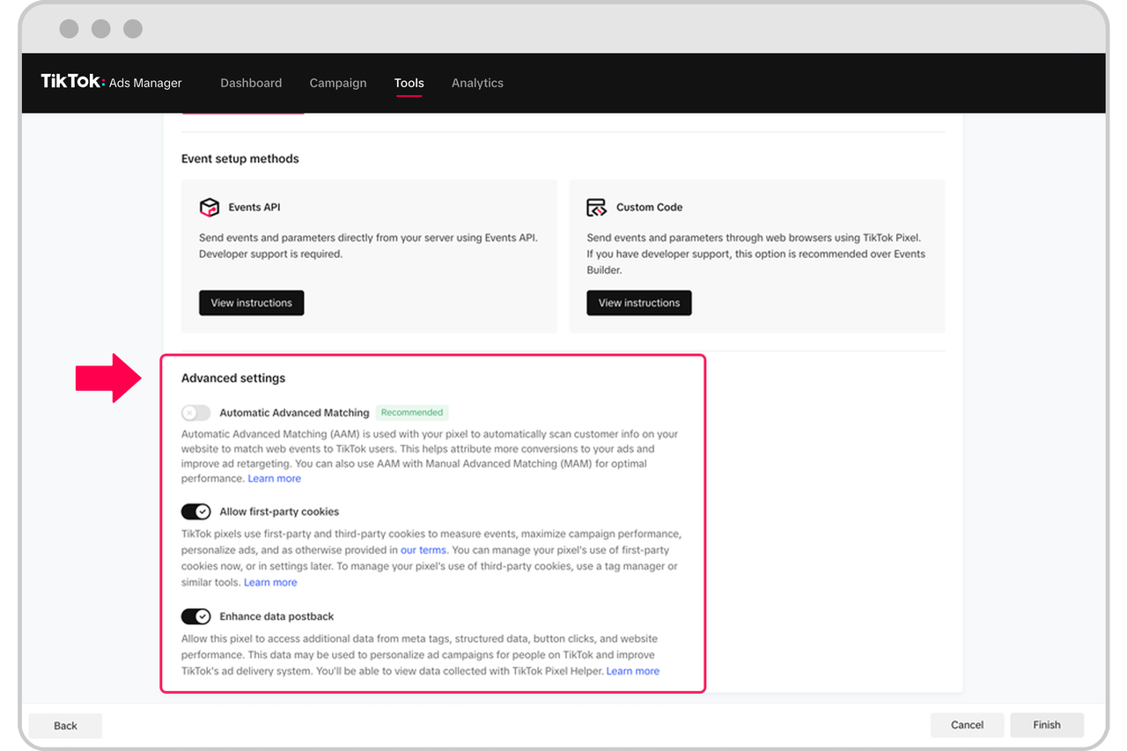Open Learn more link under Enhance data postback

tap(633, 671)
